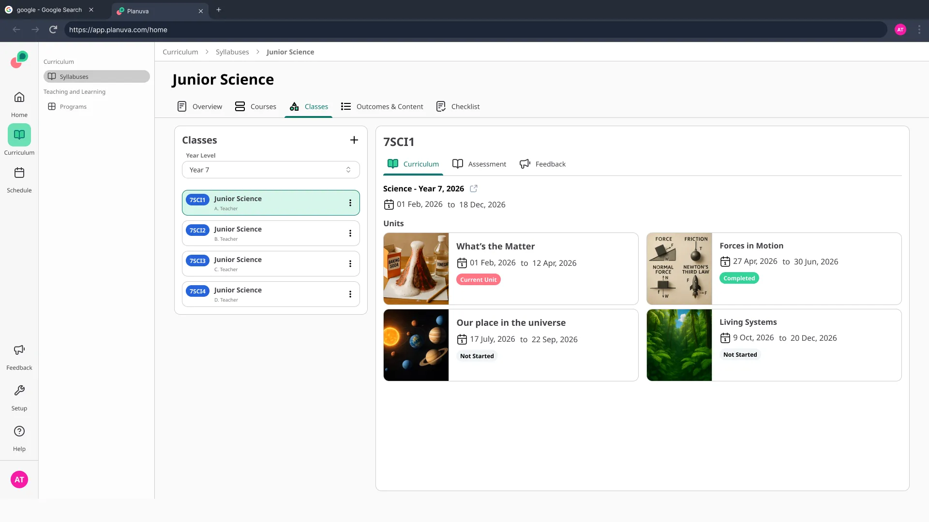
Task: Open the Help question mark icon
Action: tap(19, 431)
